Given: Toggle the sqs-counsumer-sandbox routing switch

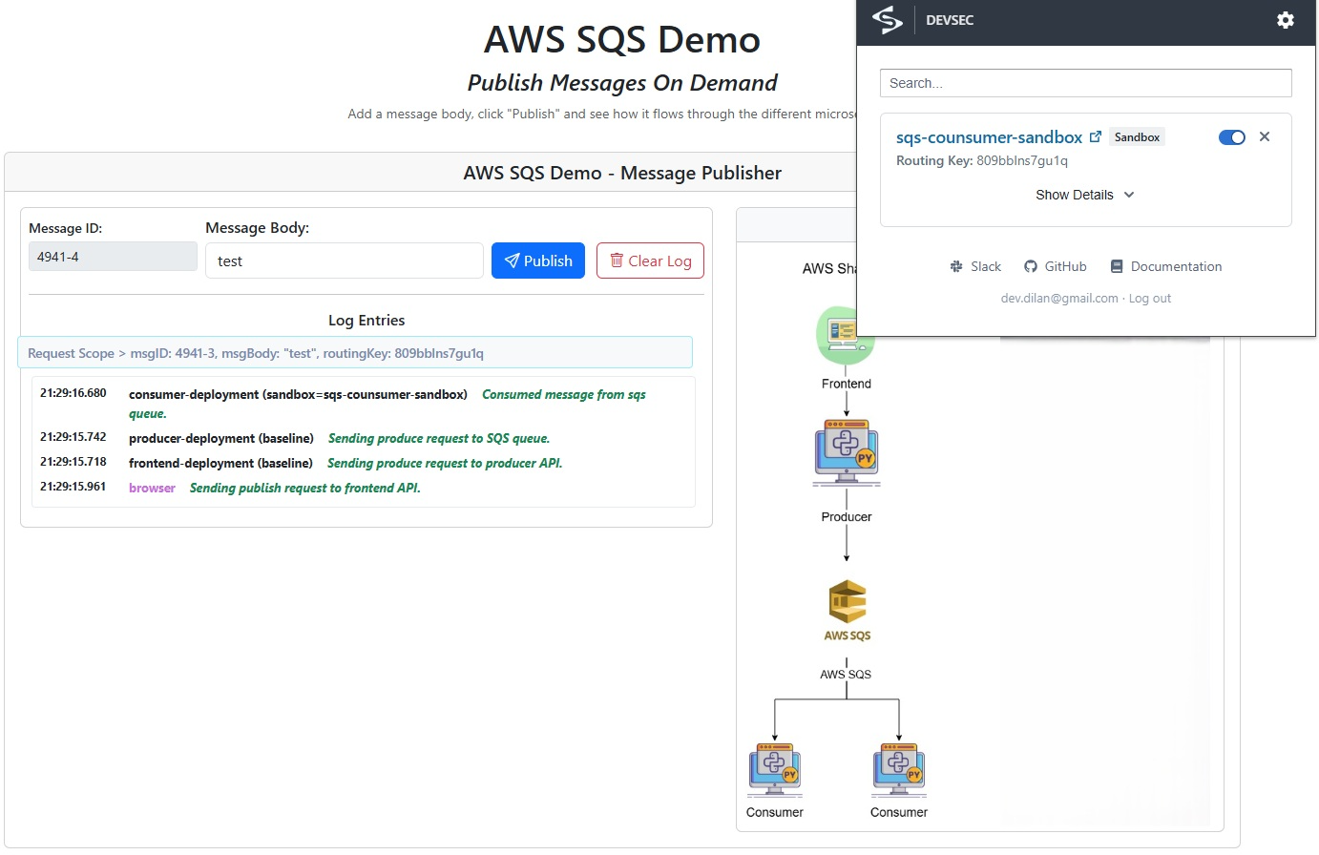Looking at the screenshot, I should [1232, 137].
